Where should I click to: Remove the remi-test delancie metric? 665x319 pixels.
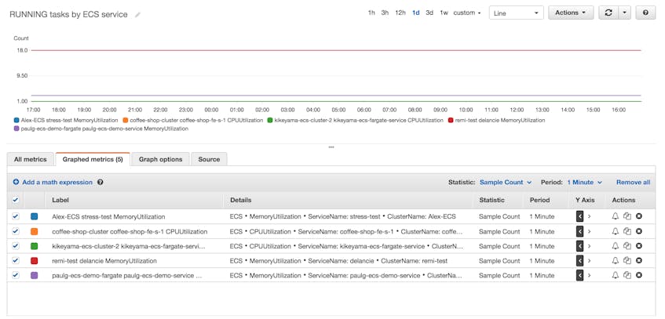(639, 260)
